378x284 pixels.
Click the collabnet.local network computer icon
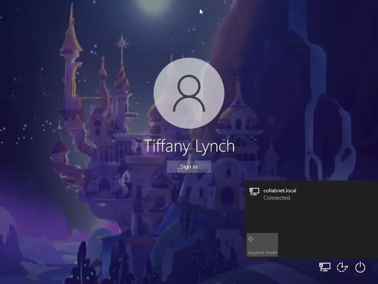(x=254, y=192)
